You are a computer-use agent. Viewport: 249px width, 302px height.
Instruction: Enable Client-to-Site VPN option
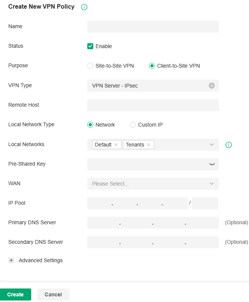click(152, 65)
